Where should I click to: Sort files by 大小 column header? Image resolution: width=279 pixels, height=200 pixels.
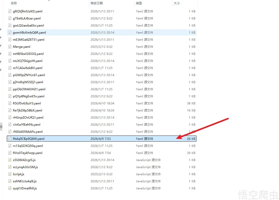point(177,3)
